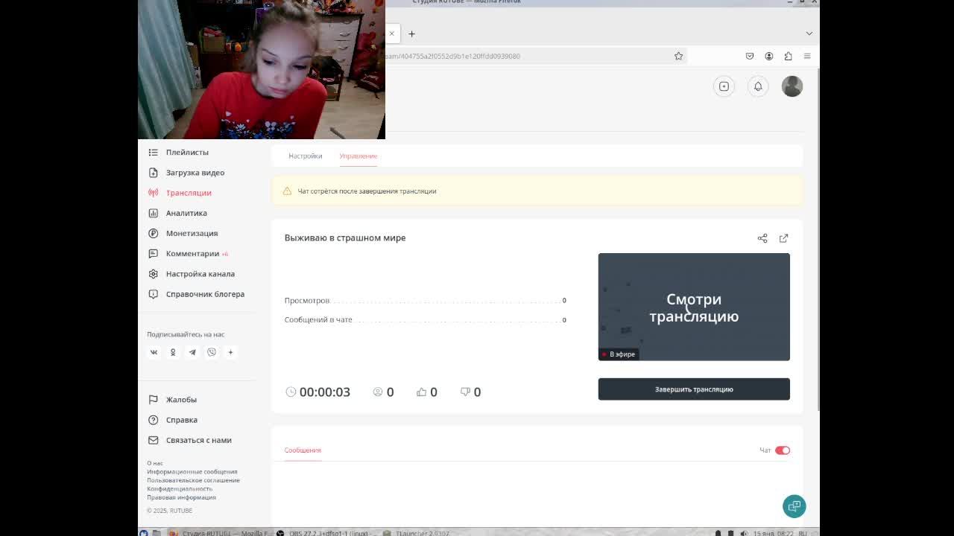Go to Монетизация section

[192, 233]
